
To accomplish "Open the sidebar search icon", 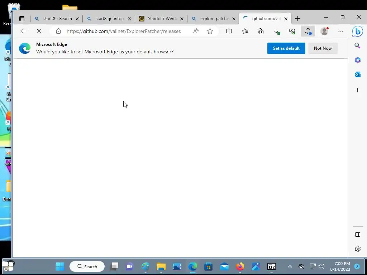I will 357,45.
